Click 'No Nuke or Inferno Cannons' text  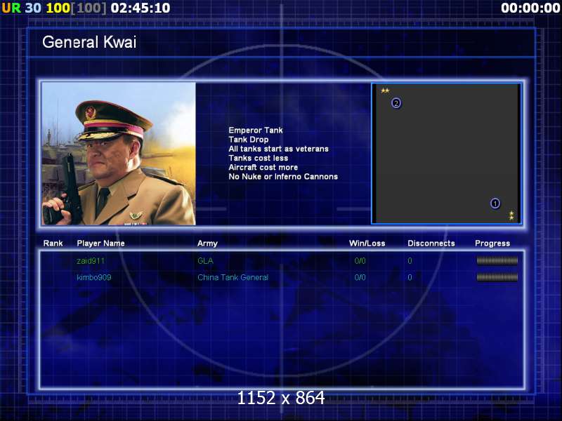283,177
